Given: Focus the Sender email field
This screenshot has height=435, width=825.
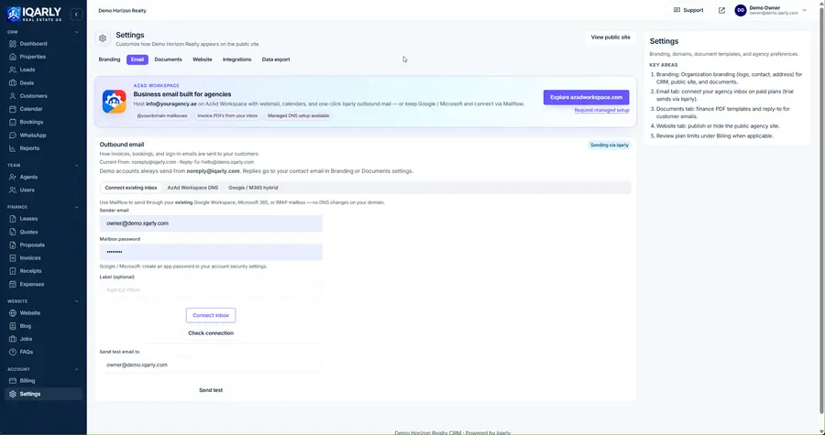Looking at the screenshot, I should pyautogui.click(x=211, y=223).
